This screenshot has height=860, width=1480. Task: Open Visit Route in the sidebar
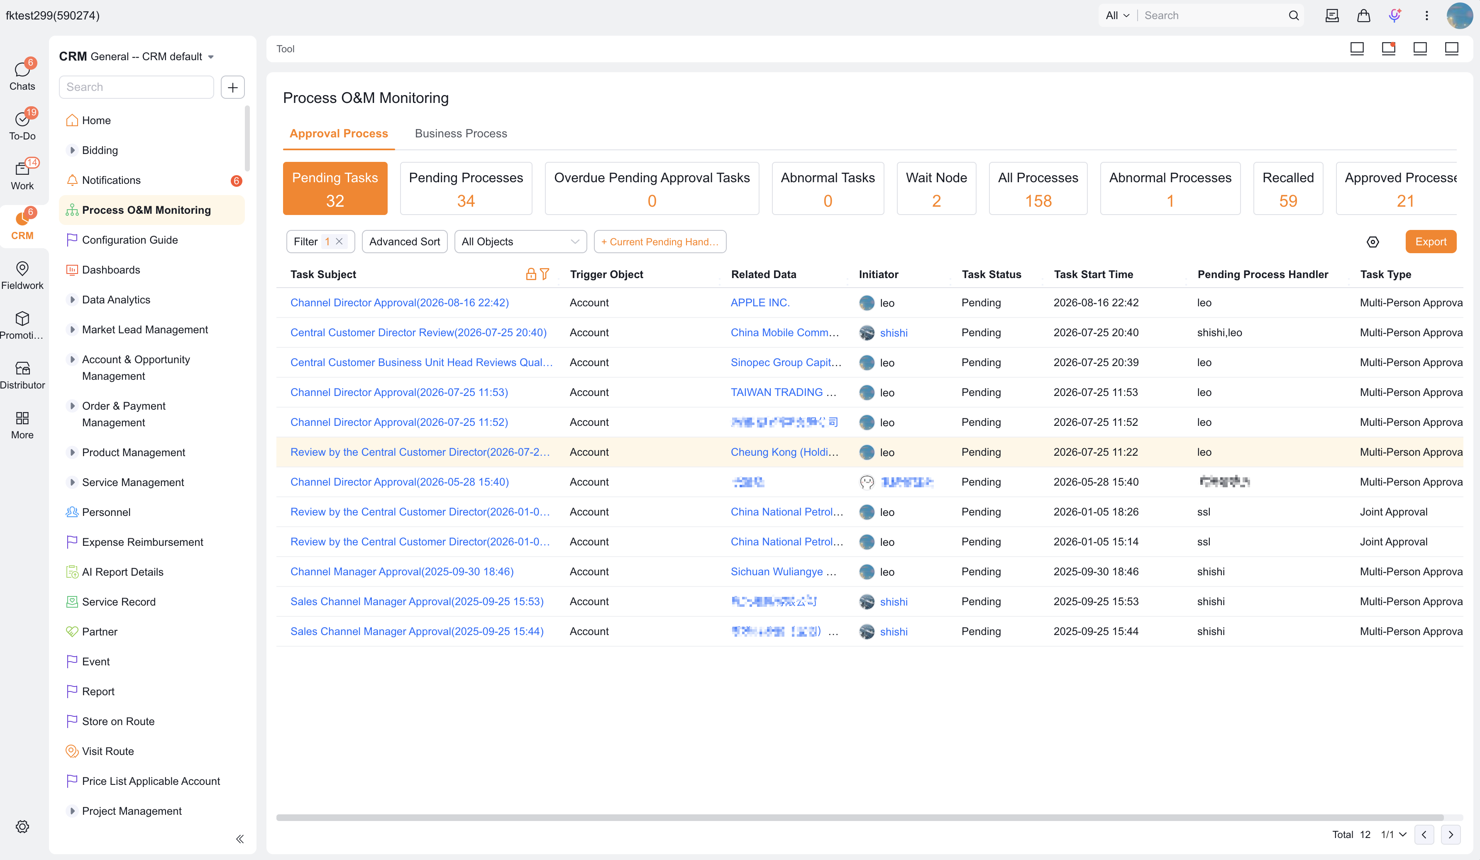click(151, 751)
